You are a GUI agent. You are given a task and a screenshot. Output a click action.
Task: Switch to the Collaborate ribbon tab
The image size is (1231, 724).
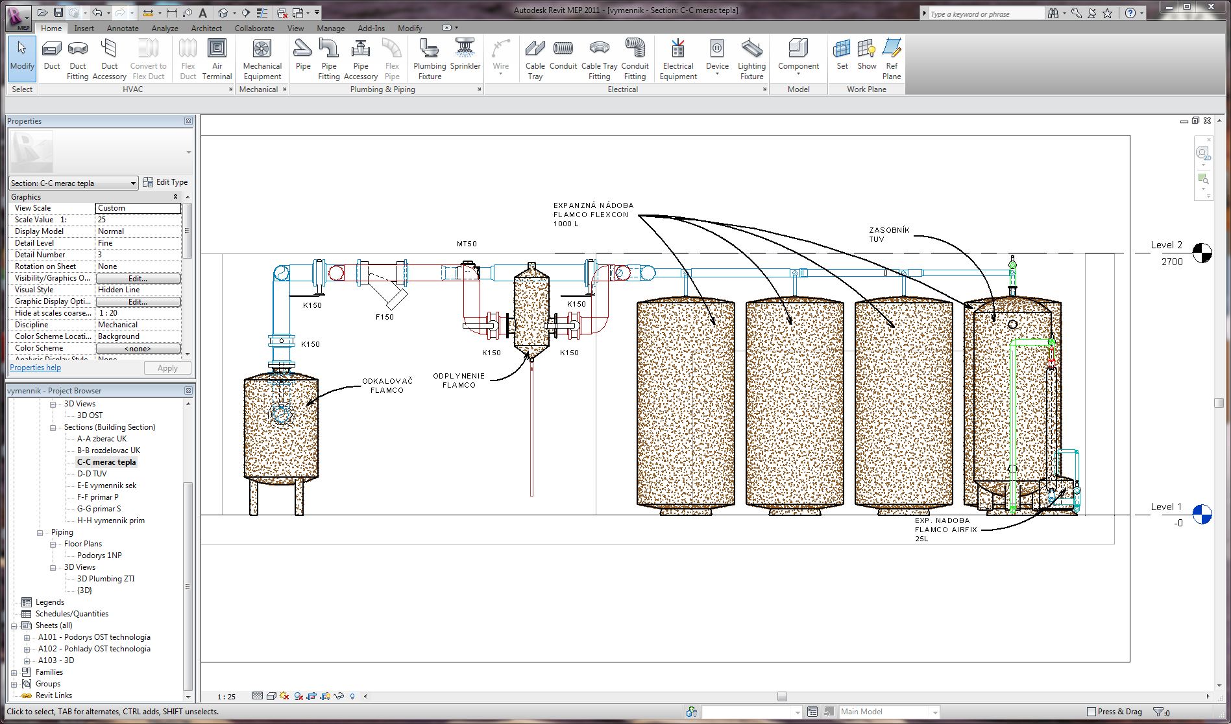pos(254,29)
